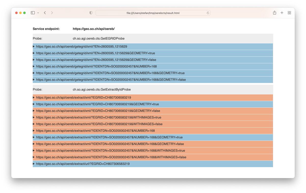Screen dimensions: 306x193
Task: Expand extract EGRID row with WITHIMAGES=true
Action: tap(153, 118)
